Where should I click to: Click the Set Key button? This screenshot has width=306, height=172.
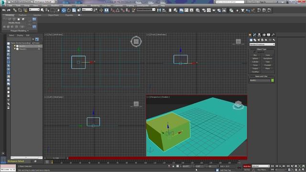coord(247,170)
